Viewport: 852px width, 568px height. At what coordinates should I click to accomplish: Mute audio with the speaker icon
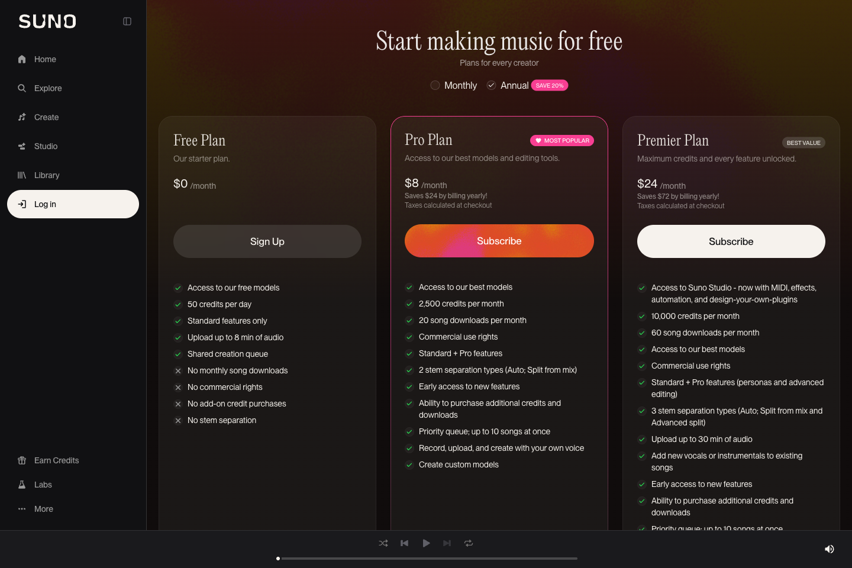830,549
